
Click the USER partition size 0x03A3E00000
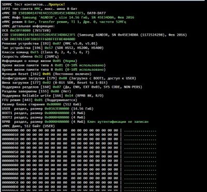coord(57,109)
